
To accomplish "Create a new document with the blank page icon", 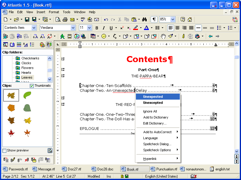I will [x=6, y=19].
